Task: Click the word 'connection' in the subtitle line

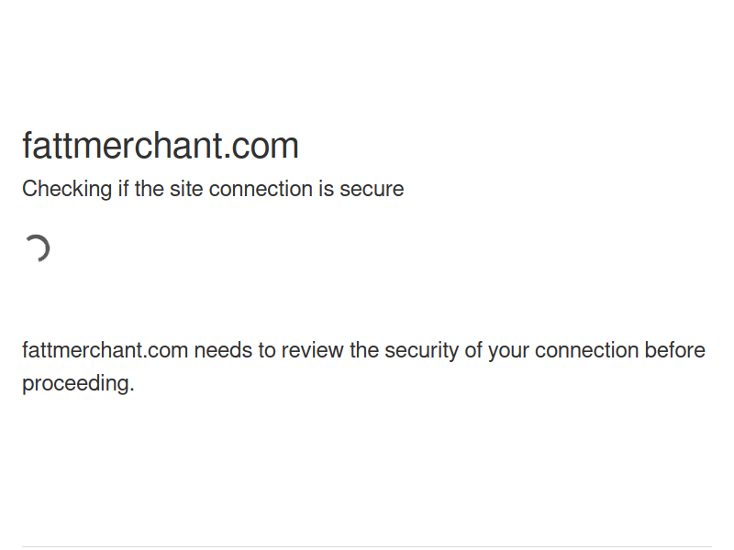Action: tap(261, 189)
